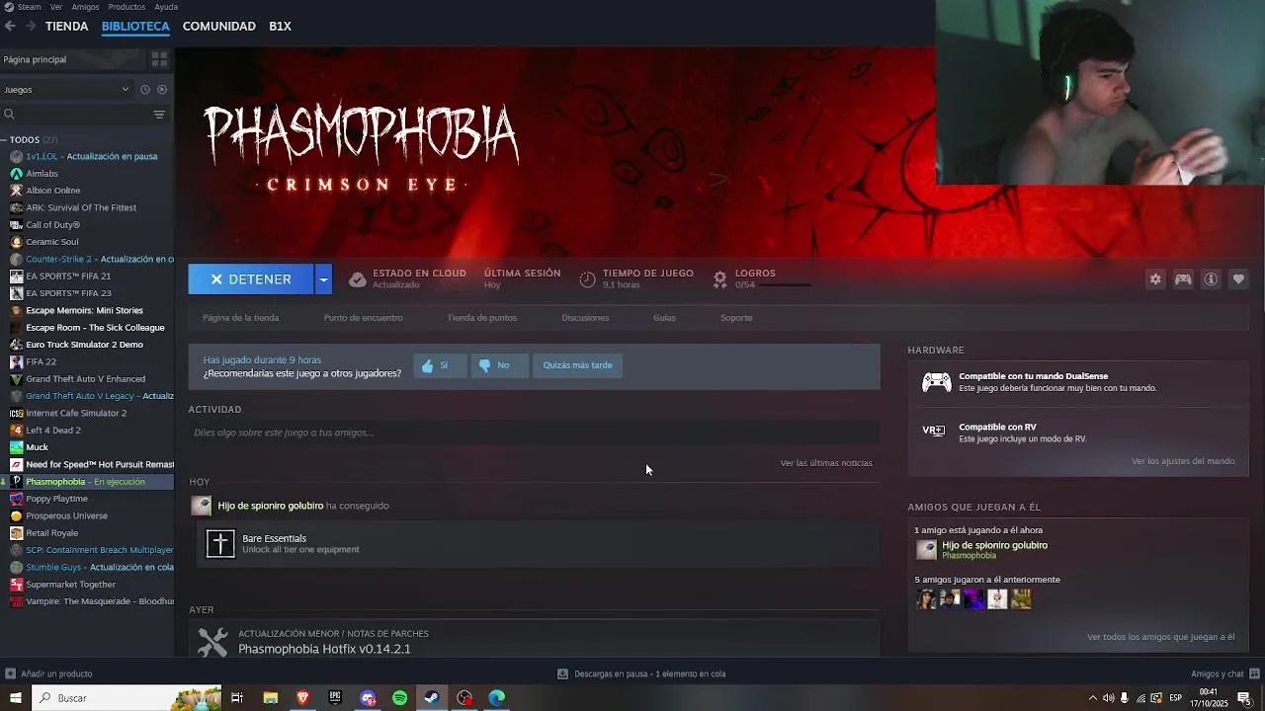This screenshot has width=1265, height=711.
Task: Click the cloud status check icon
Action: click(x=358, y=279)
